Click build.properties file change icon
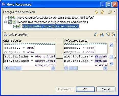Viewport: 119px width, 96px height. tap(19, 26)
